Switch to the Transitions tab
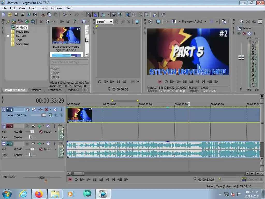Viewport: 265px width, 199px height. pos(55,90)
